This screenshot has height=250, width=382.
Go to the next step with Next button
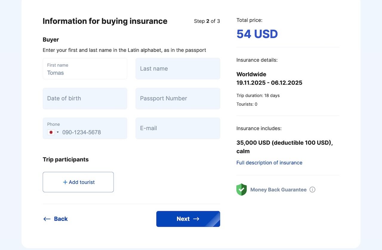(188, 219)
